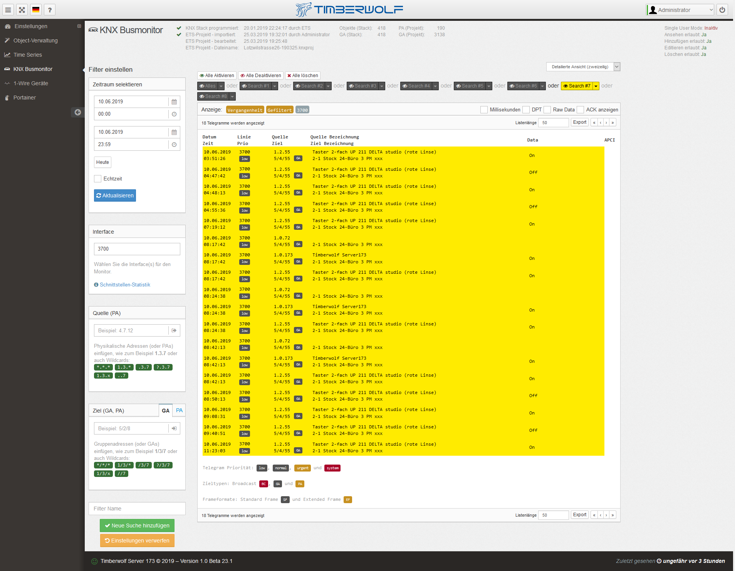Toggle the ACK anzeigen checkbox
735x571 pixels.
click(581, 110)
